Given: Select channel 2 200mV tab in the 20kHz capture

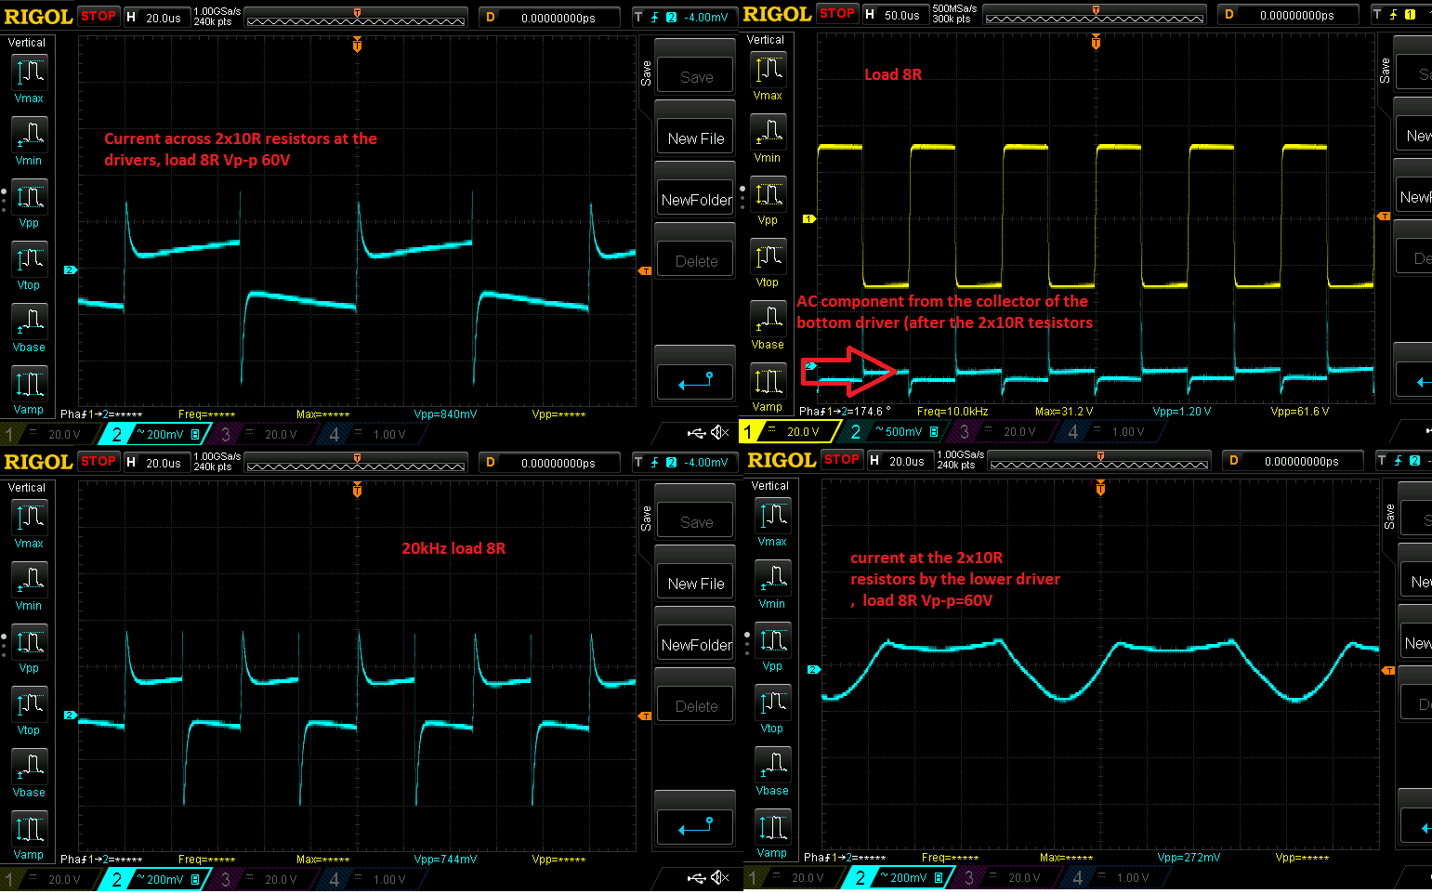Looking at the screenshot, I should (153, 879).
